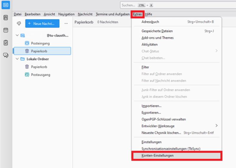236x168 pixels.
Task: Click the Posteingang inbox icon
Action: pos(27,43)
